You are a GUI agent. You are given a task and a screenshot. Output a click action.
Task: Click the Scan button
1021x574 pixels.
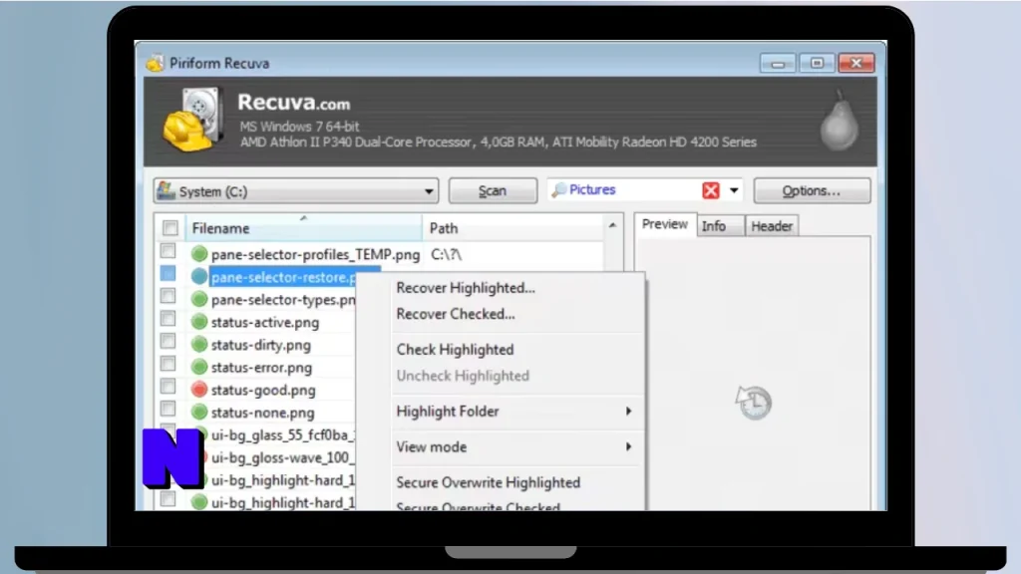[x=493, y=190]
